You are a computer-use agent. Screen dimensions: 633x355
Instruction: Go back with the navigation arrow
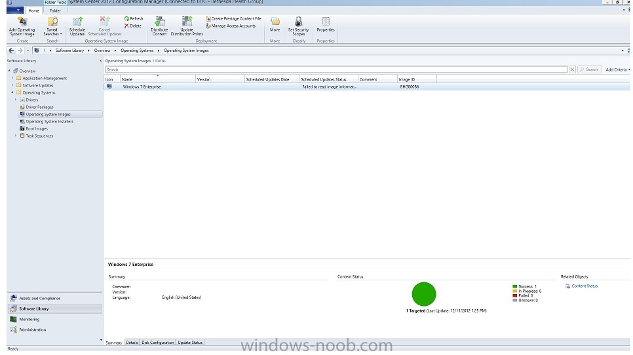coord(11,50)
